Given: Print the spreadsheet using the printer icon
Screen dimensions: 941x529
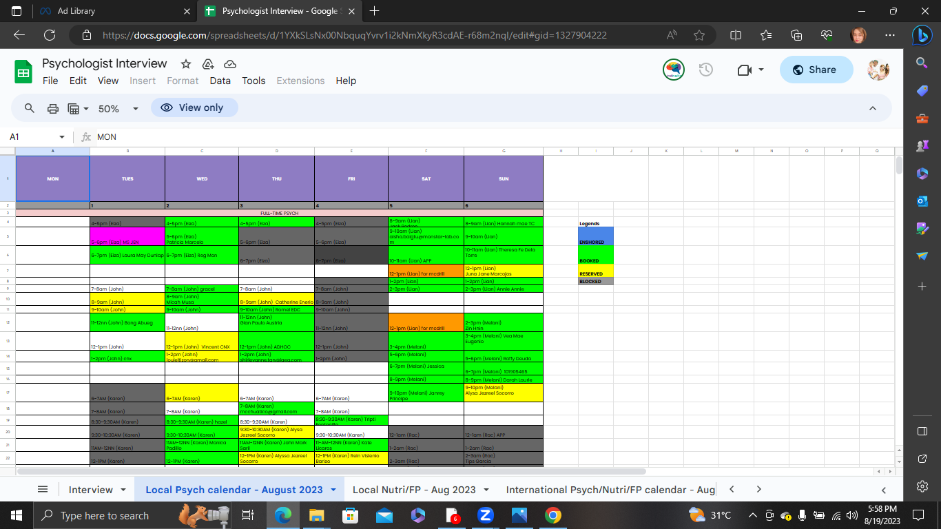Looking at the screenshot, I should tap(53, 108).
